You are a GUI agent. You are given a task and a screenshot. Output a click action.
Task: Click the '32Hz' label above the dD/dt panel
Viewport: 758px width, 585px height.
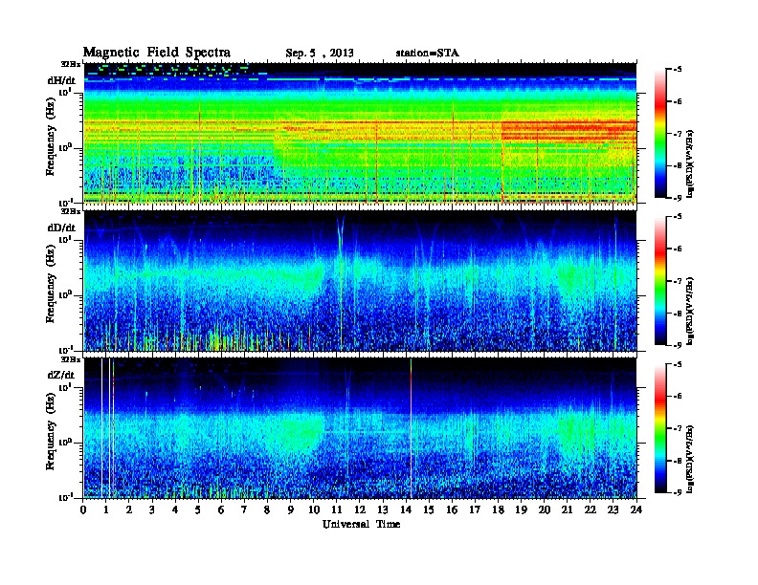[x=71, y=211]
